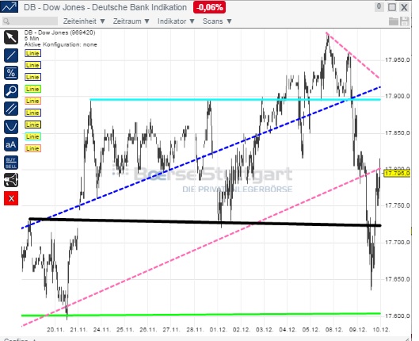The height and width of the screenshot is (341, 419).
Task: Click the -0,06% change badge
Action: click(209, 7)
